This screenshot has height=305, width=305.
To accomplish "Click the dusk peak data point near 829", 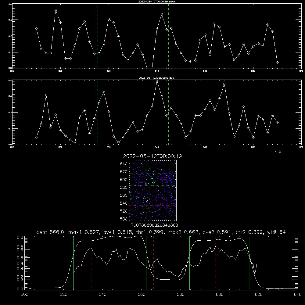I will click(104, 92).
